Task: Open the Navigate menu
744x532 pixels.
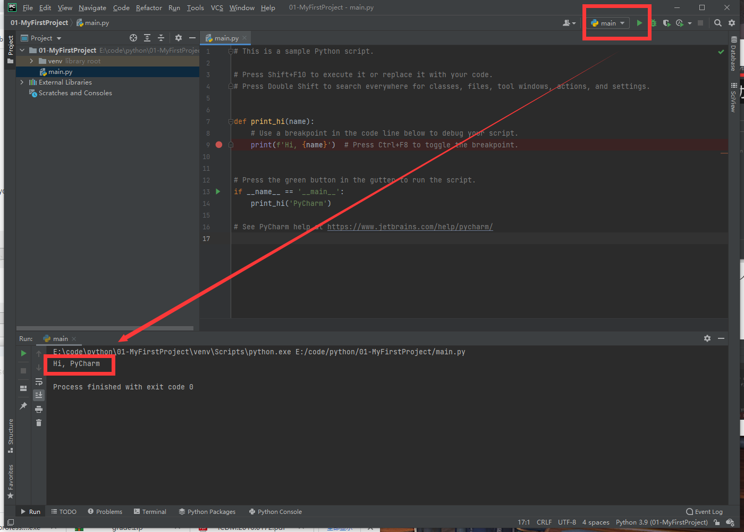Action: tap(92, 8)
